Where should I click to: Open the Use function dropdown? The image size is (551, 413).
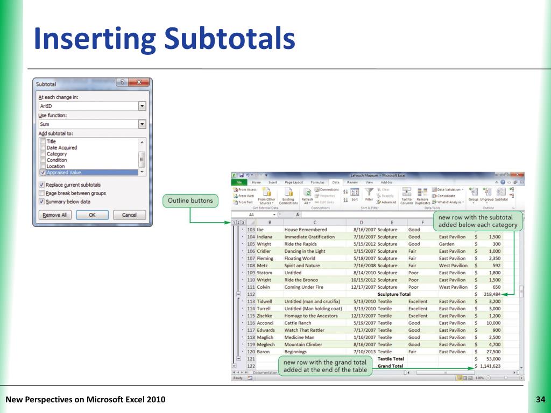pyautogui.click(x=142, y=124)
